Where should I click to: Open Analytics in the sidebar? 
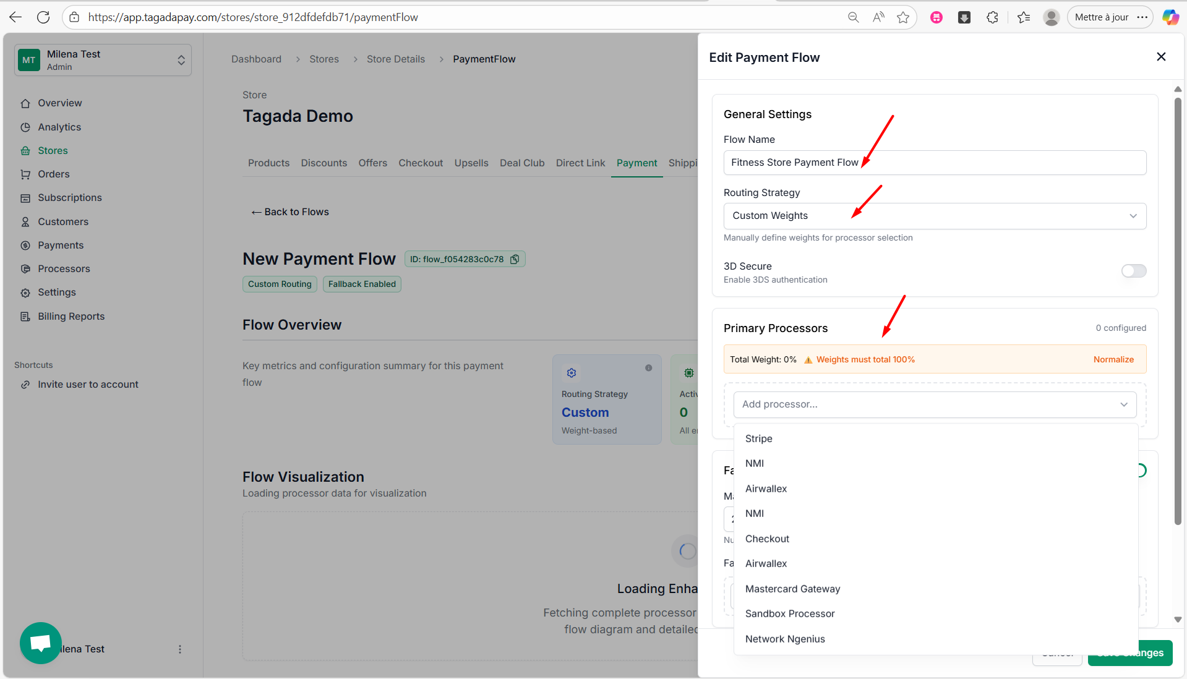click(x=59, y=127)
